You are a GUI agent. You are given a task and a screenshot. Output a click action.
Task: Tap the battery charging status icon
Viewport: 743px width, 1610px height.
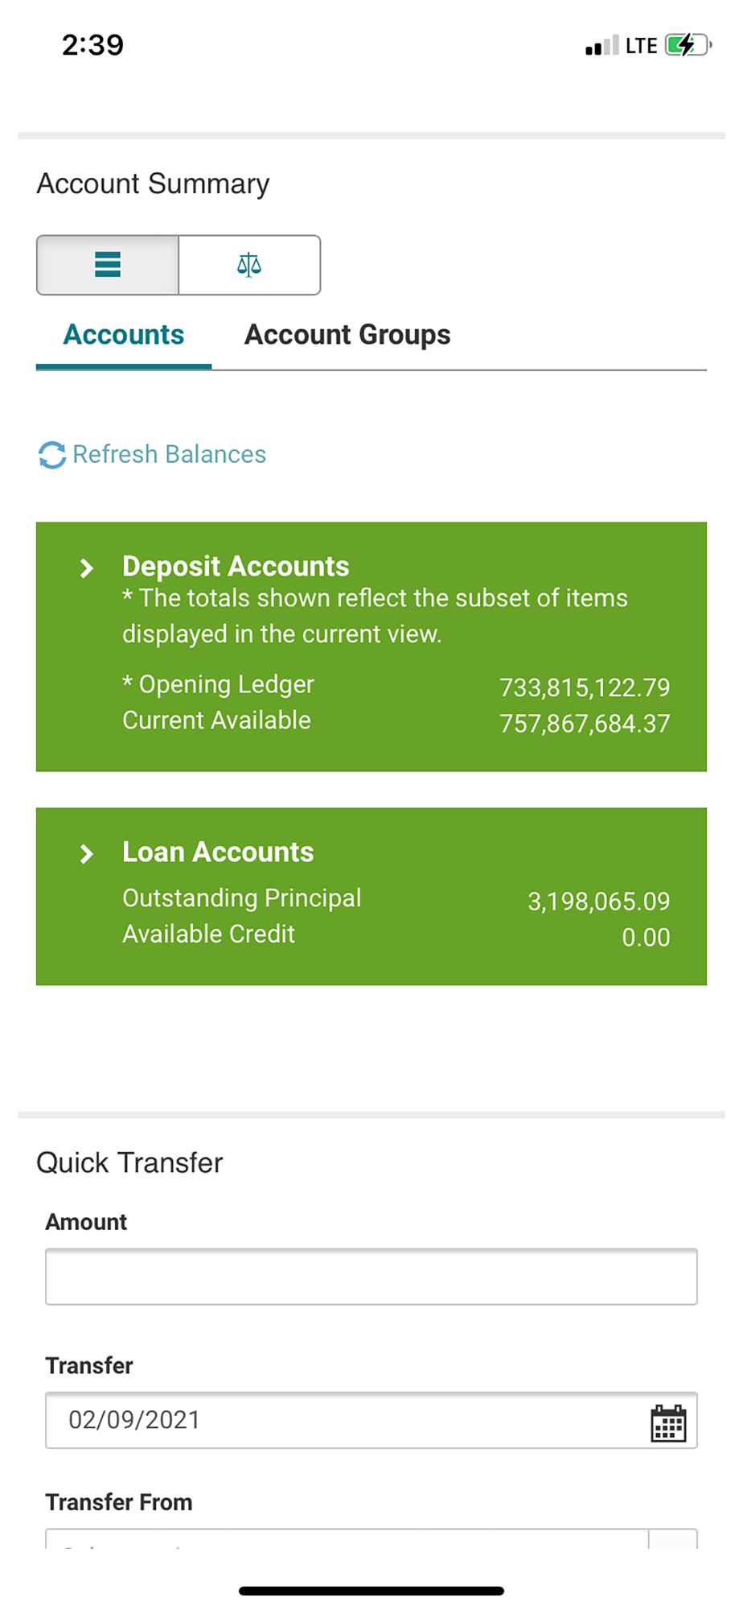pyautogui.click(x=688, y=45)
